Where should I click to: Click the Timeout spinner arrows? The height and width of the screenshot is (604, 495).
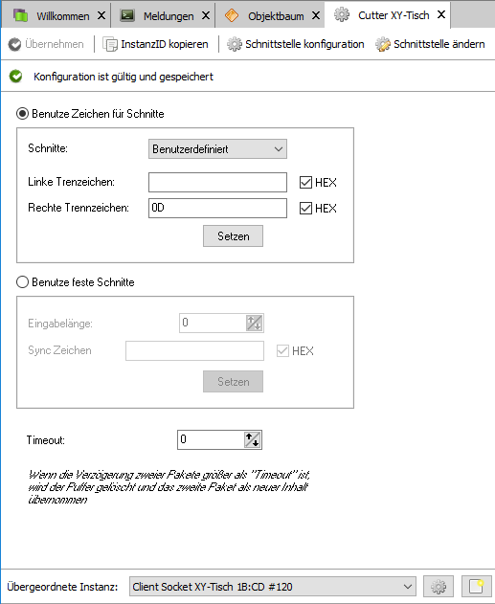[253, 439]
